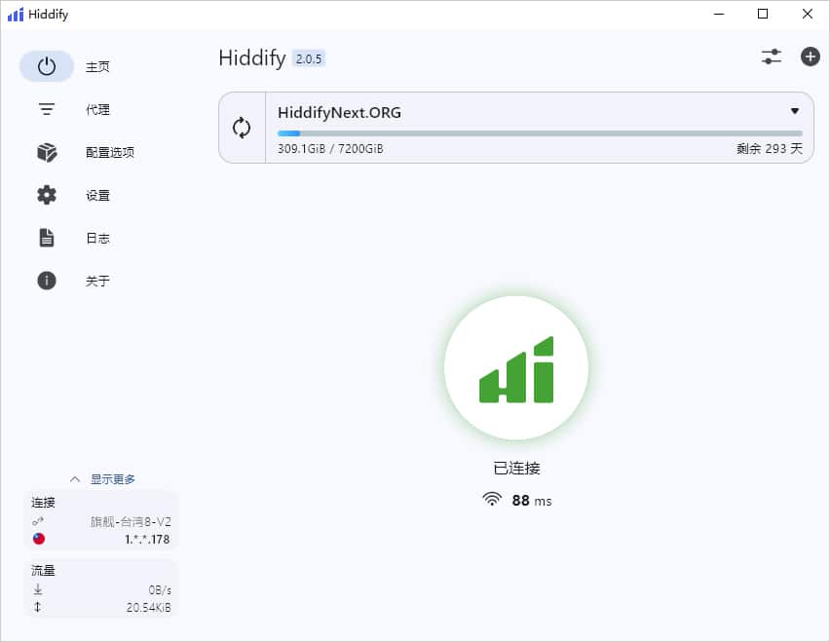Click the about info icon

pyautogui.click(x=47, y=281)
